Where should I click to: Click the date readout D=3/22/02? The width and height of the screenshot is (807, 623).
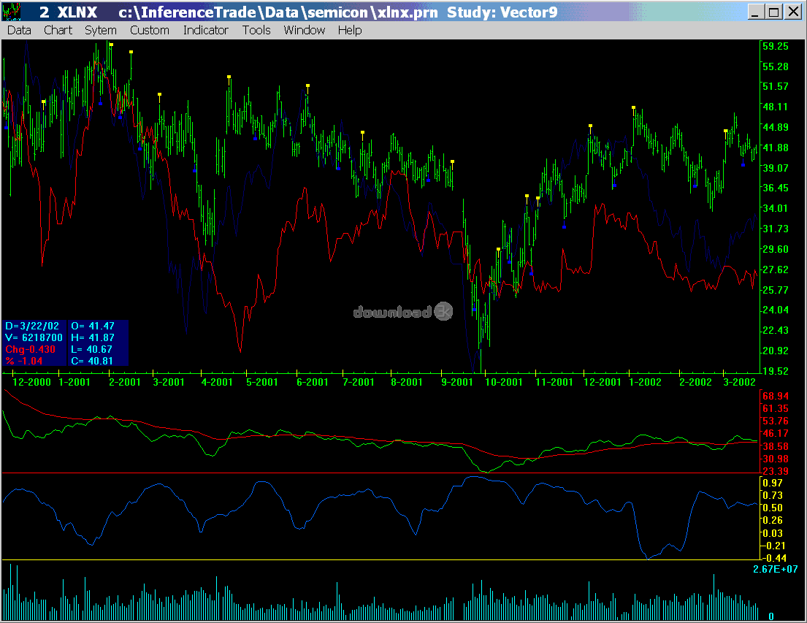coord(32,326)
